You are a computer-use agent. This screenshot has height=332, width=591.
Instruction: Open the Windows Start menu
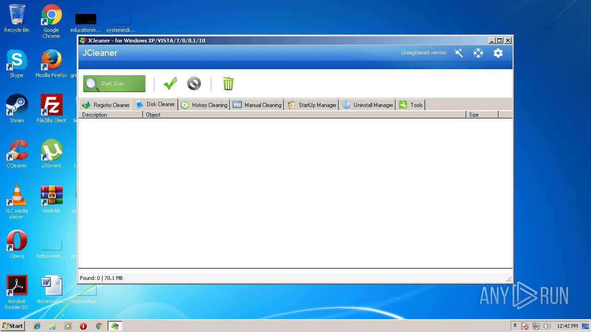coord(12,326)
